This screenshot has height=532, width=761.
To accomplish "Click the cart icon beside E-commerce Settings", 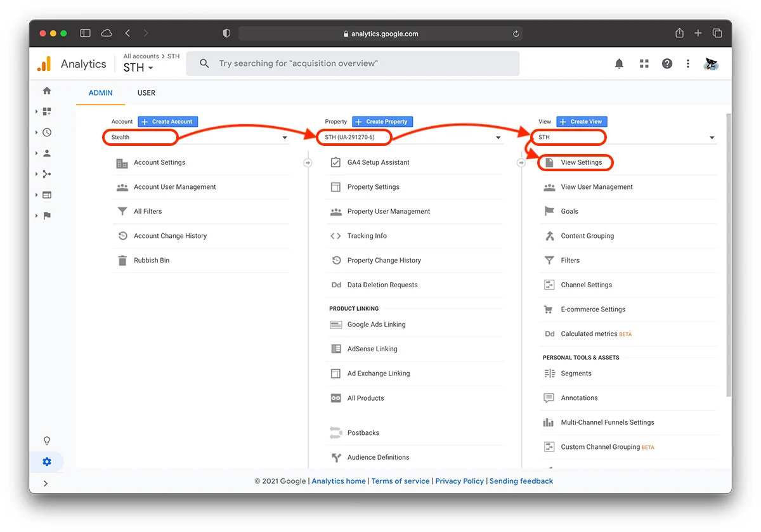I will pyautogui.click(x=549, y=309).
